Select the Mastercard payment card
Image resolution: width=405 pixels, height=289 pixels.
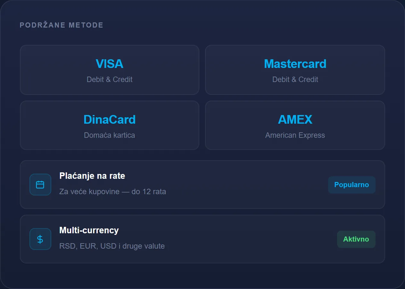pyautogui.click(x=295, y=70)
